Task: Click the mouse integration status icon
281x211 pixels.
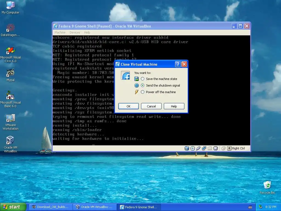Action: (x=223, y=148)
